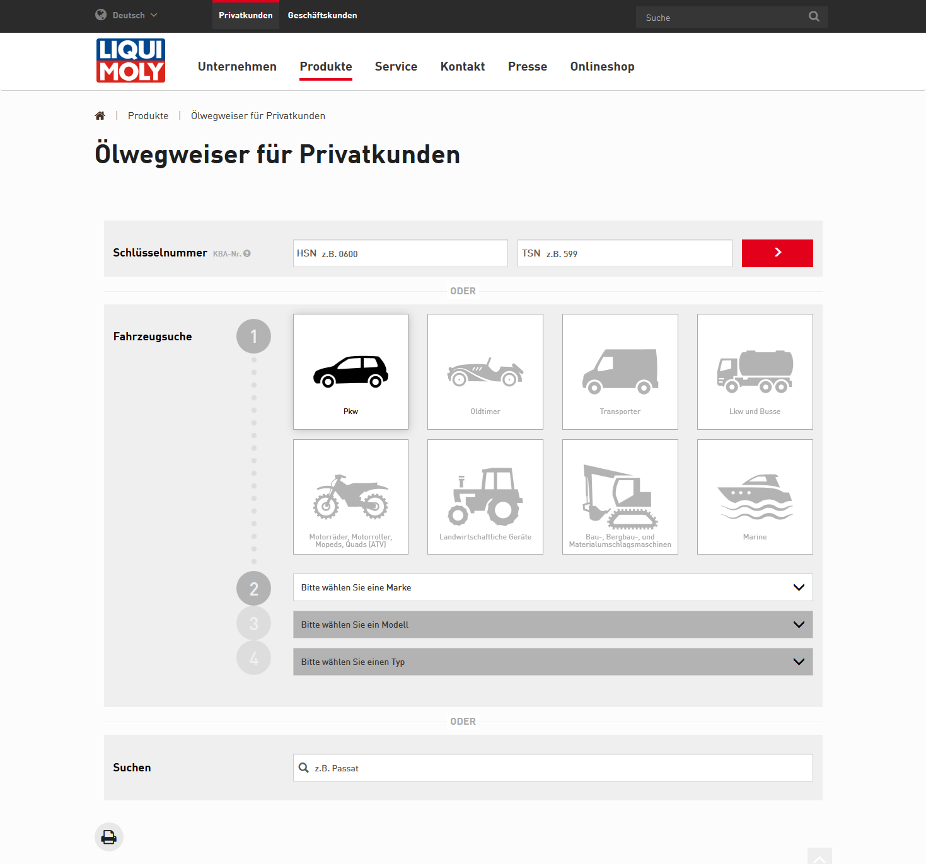Select the Pkw car vehicle icon

click(x=350, y=372)
